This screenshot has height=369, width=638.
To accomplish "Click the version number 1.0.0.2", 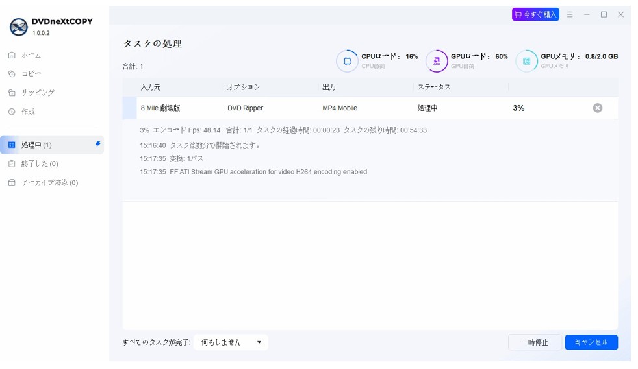I will (41, 33).
